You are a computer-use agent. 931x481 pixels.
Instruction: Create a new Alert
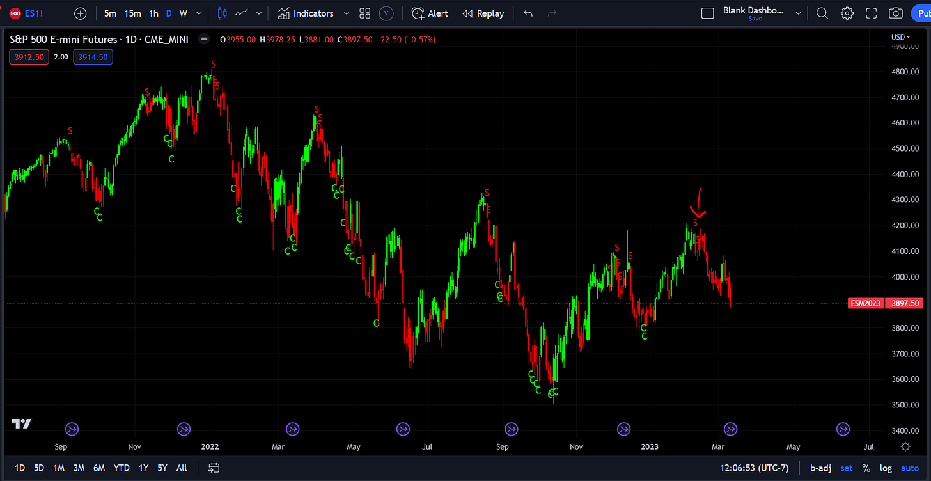[430, 13]
